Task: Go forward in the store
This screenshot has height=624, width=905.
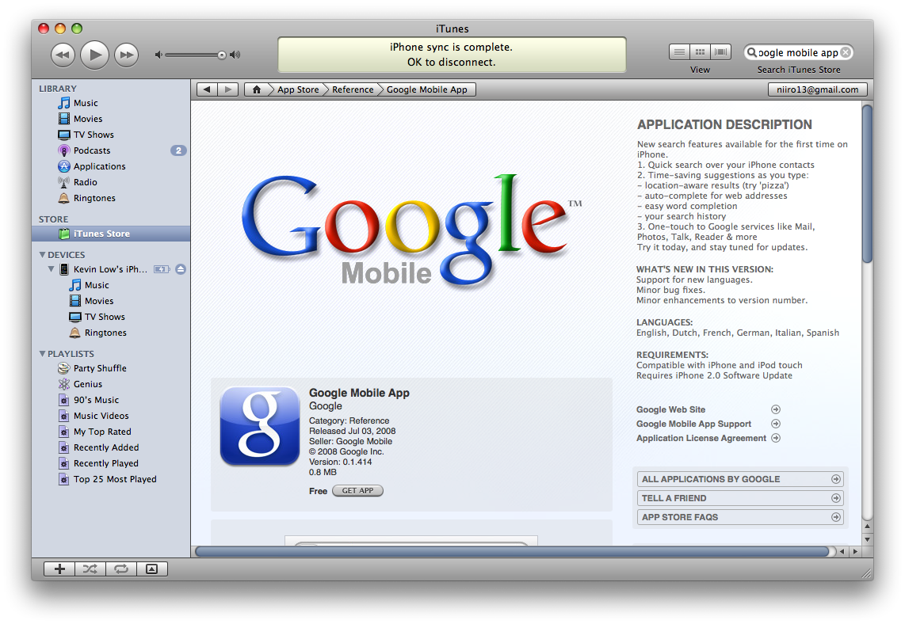Action: pos(228,89)
